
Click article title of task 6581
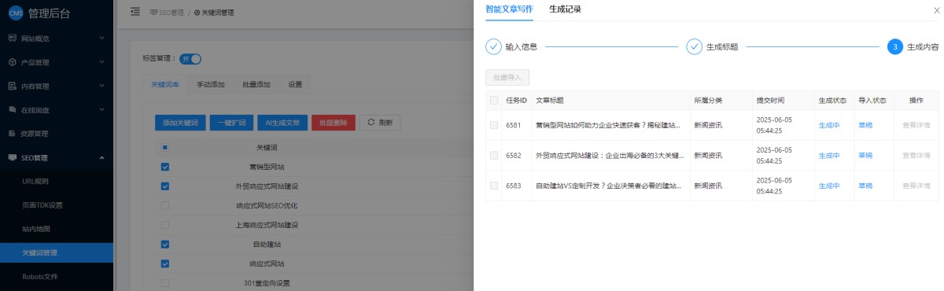[609, 125]
